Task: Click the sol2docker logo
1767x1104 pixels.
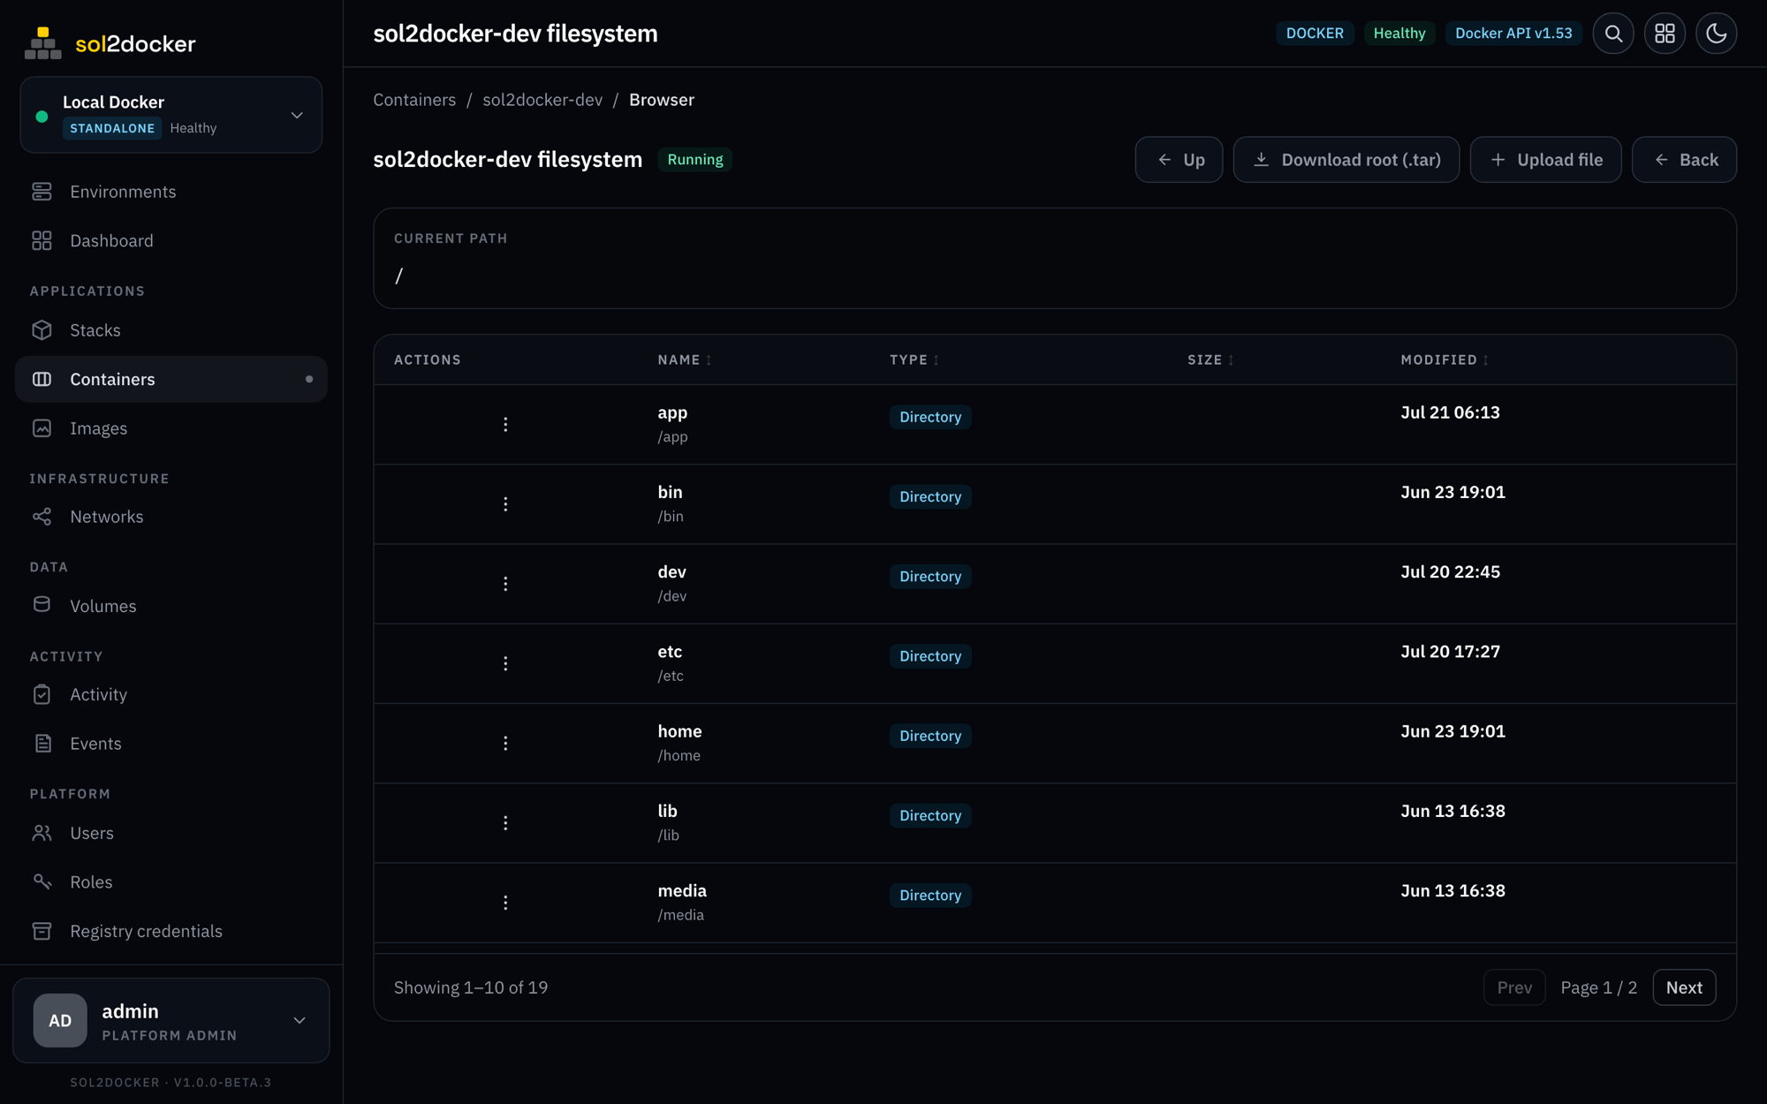Action: (110, 42)
